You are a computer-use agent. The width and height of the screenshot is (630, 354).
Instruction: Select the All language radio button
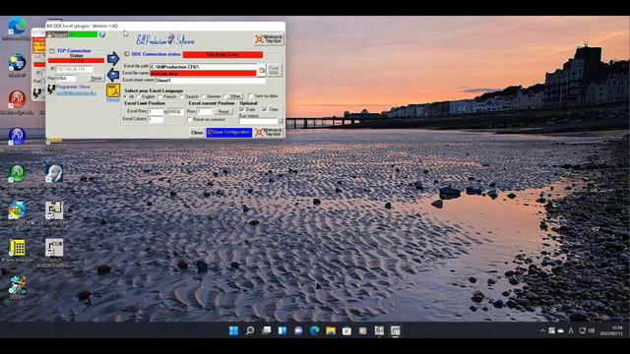pyautogui.click(x=126, y=96)
